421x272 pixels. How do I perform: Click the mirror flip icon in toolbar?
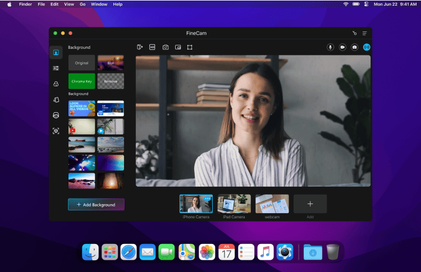click(x=140, y=47)
